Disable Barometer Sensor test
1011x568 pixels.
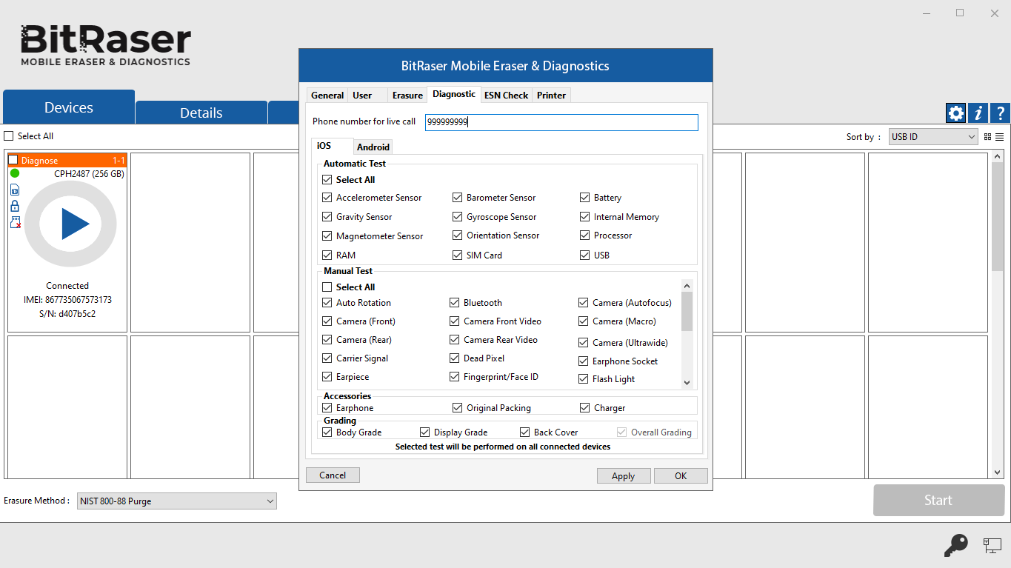click(x=458, y=198)
